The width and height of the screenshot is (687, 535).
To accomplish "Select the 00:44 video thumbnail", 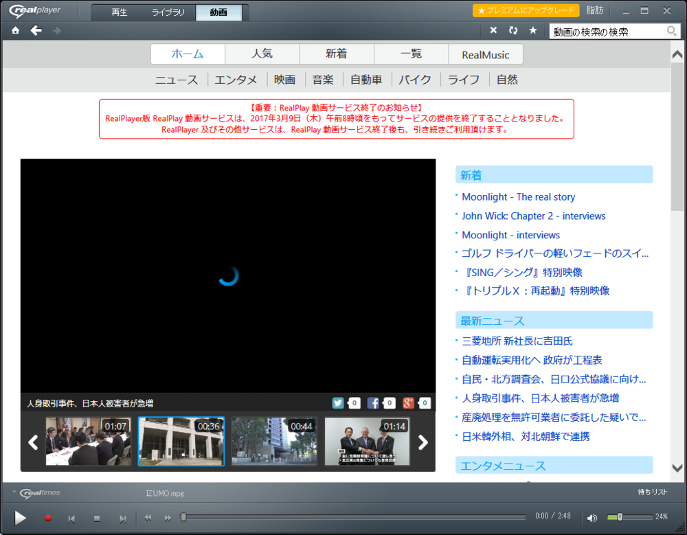I will tap(274, 441).
